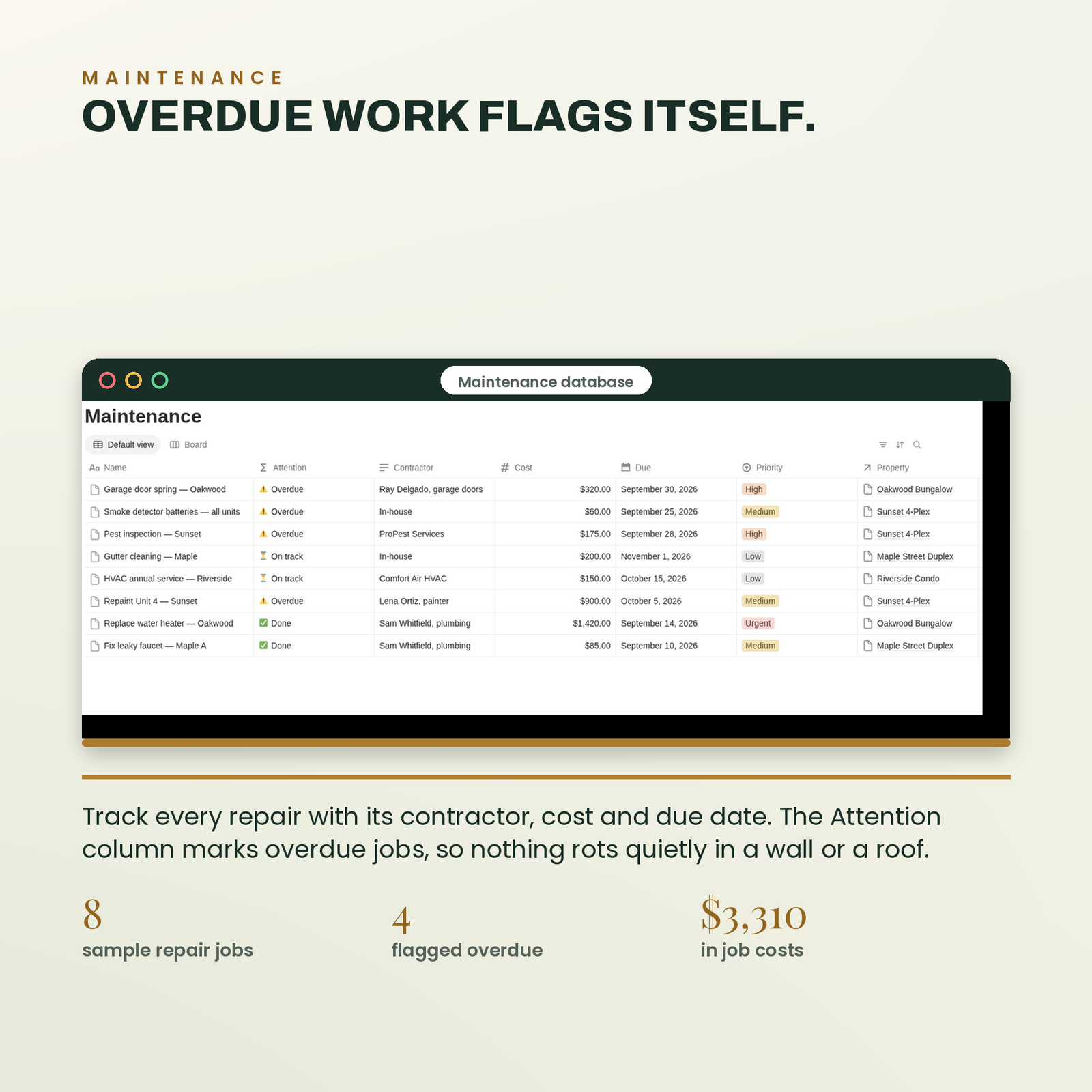1092x1092 pixels.
Task: Click page icon beside Repaint Unit 4
Action: [95, 601]
